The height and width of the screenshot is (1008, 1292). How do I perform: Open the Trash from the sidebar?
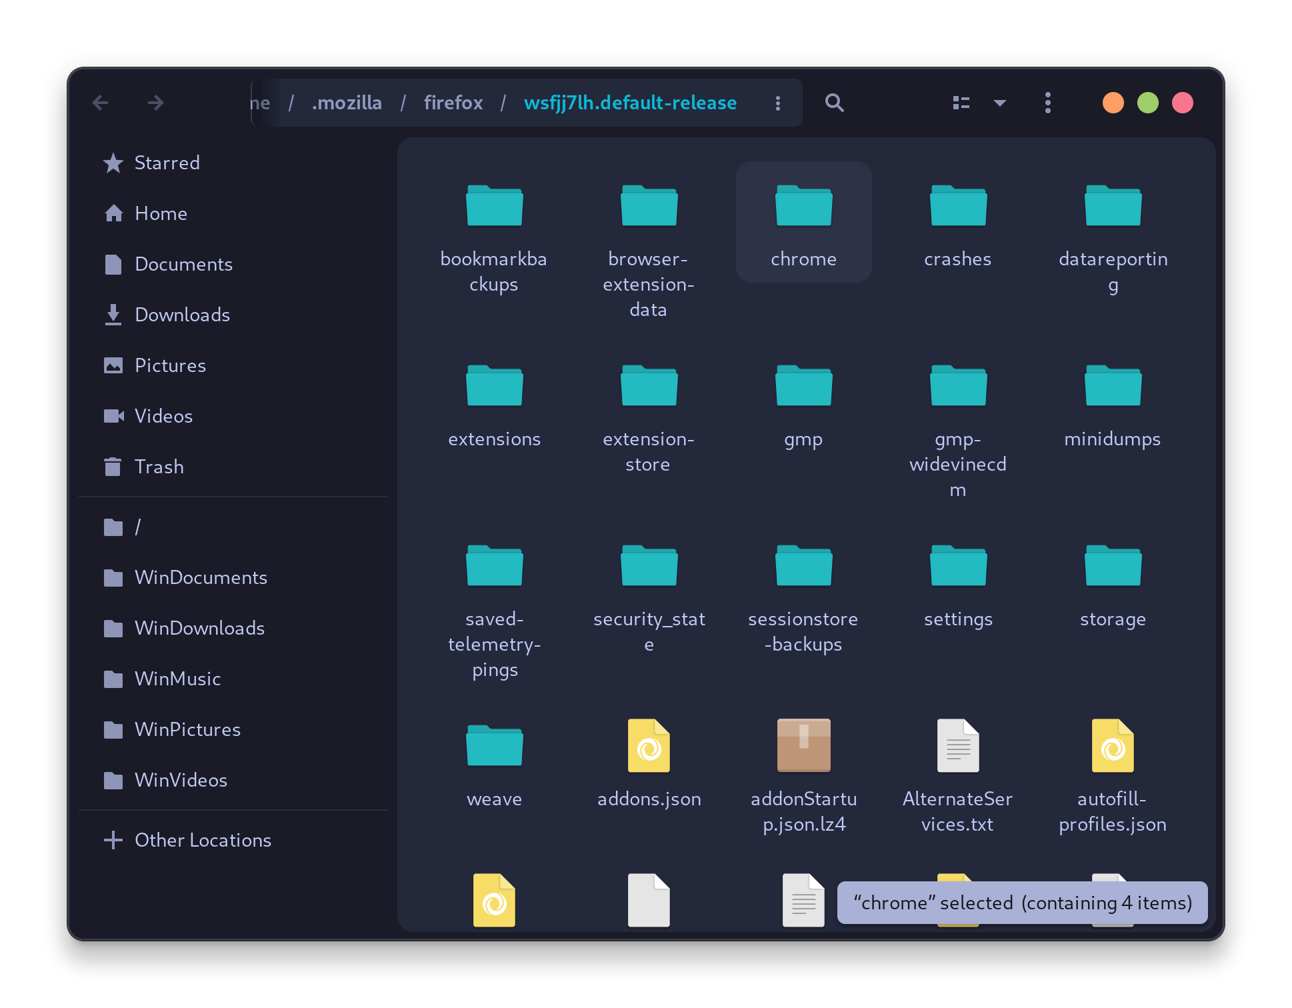159,467
